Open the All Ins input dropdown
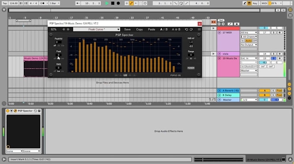 pos(249,32)
